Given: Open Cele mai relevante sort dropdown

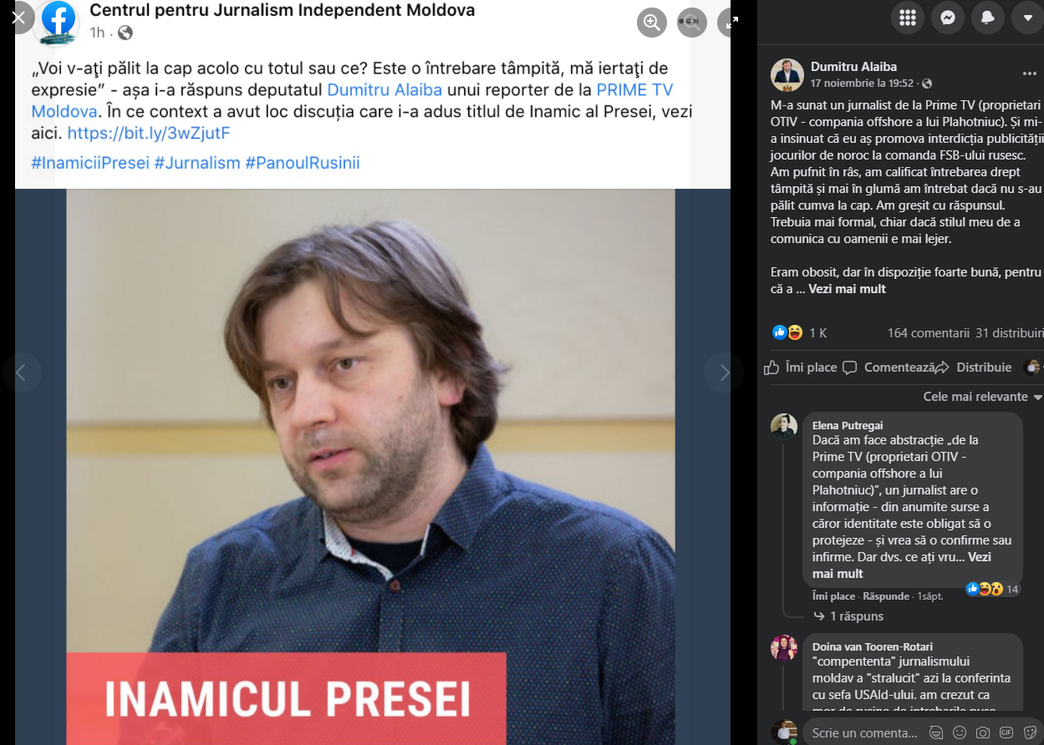Looking at the screenshot, I should (983, 397).
